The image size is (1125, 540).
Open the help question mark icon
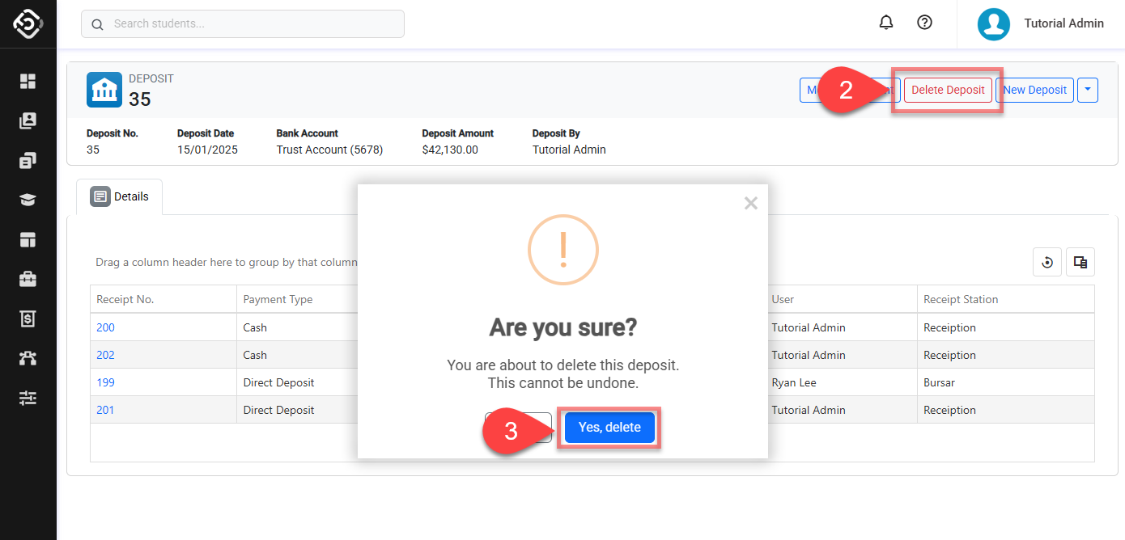click(924, 23)
